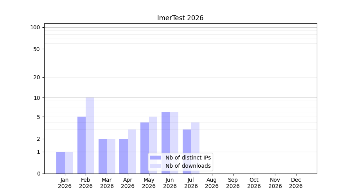Click the Mar 2026 distinct IPs bar
The image size is (352, 195).
[x=102, y=156]
